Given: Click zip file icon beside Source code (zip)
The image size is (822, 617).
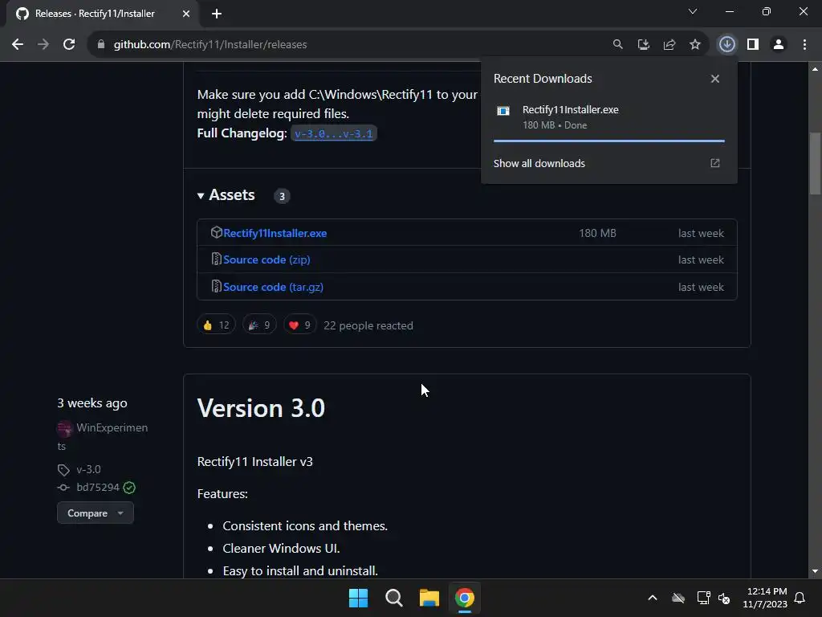Looking at the screenshot, I should coord(216,259).
